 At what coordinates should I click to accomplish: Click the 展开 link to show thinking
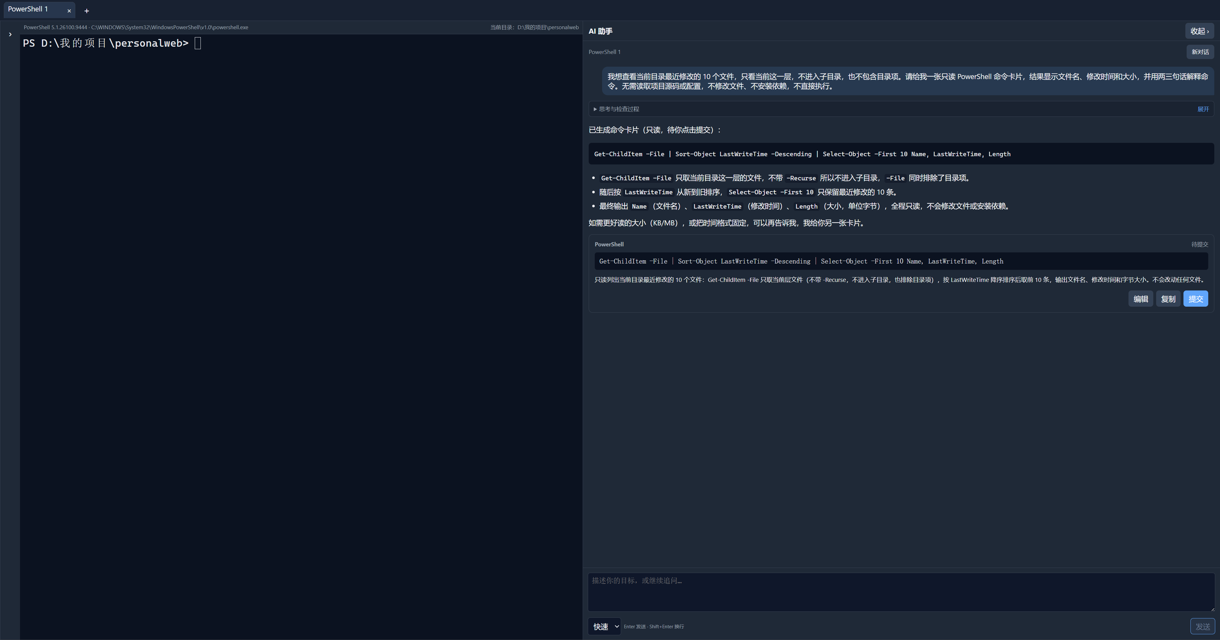click(x=1203, y=109)
